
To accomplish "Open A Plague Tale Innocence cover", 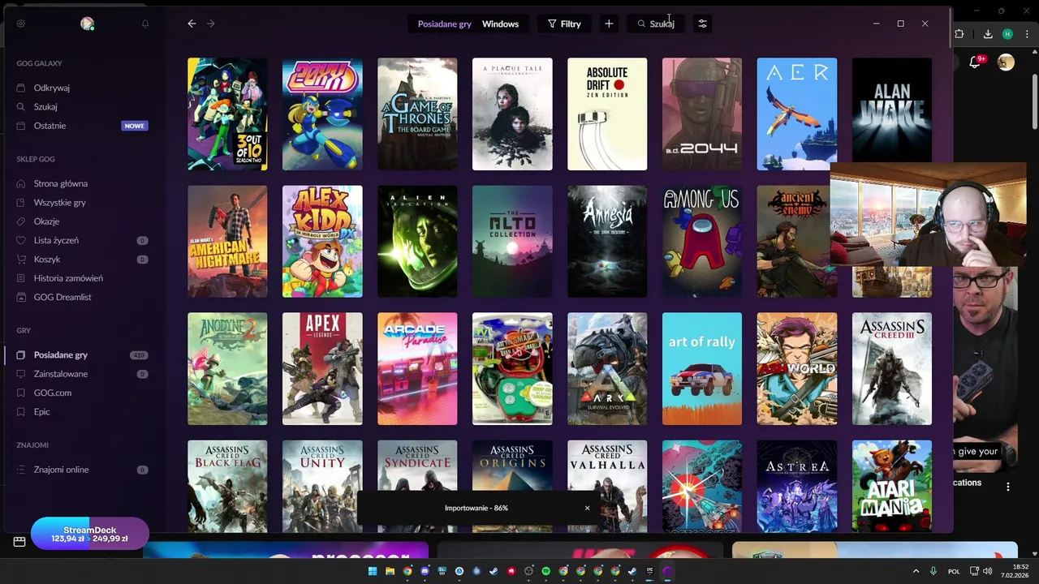I will click(x=512, y=114).
